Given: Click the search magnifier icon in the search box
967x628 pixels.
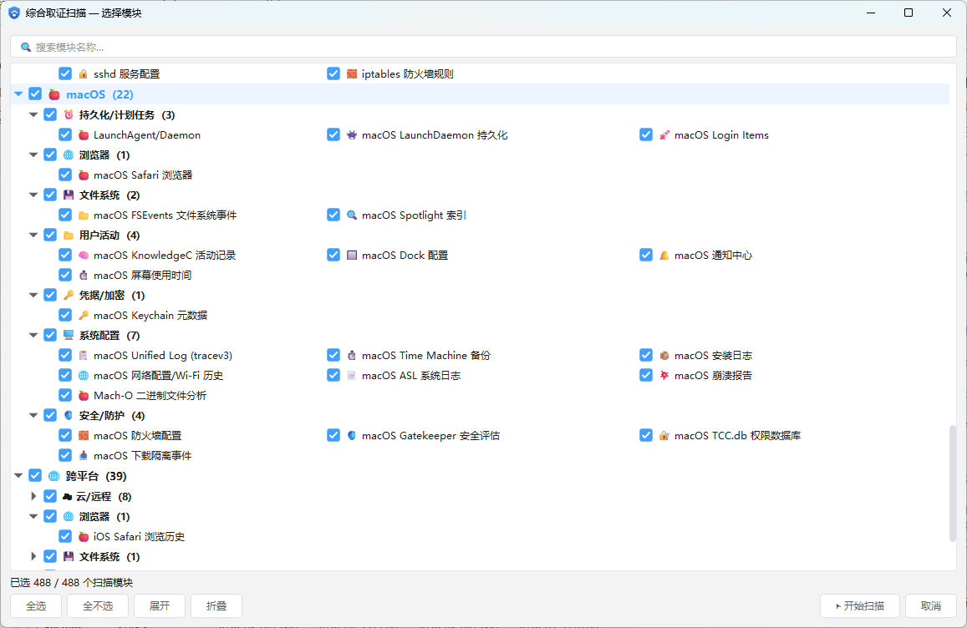Looking at the screenshot, I should (x=26, y=47).
